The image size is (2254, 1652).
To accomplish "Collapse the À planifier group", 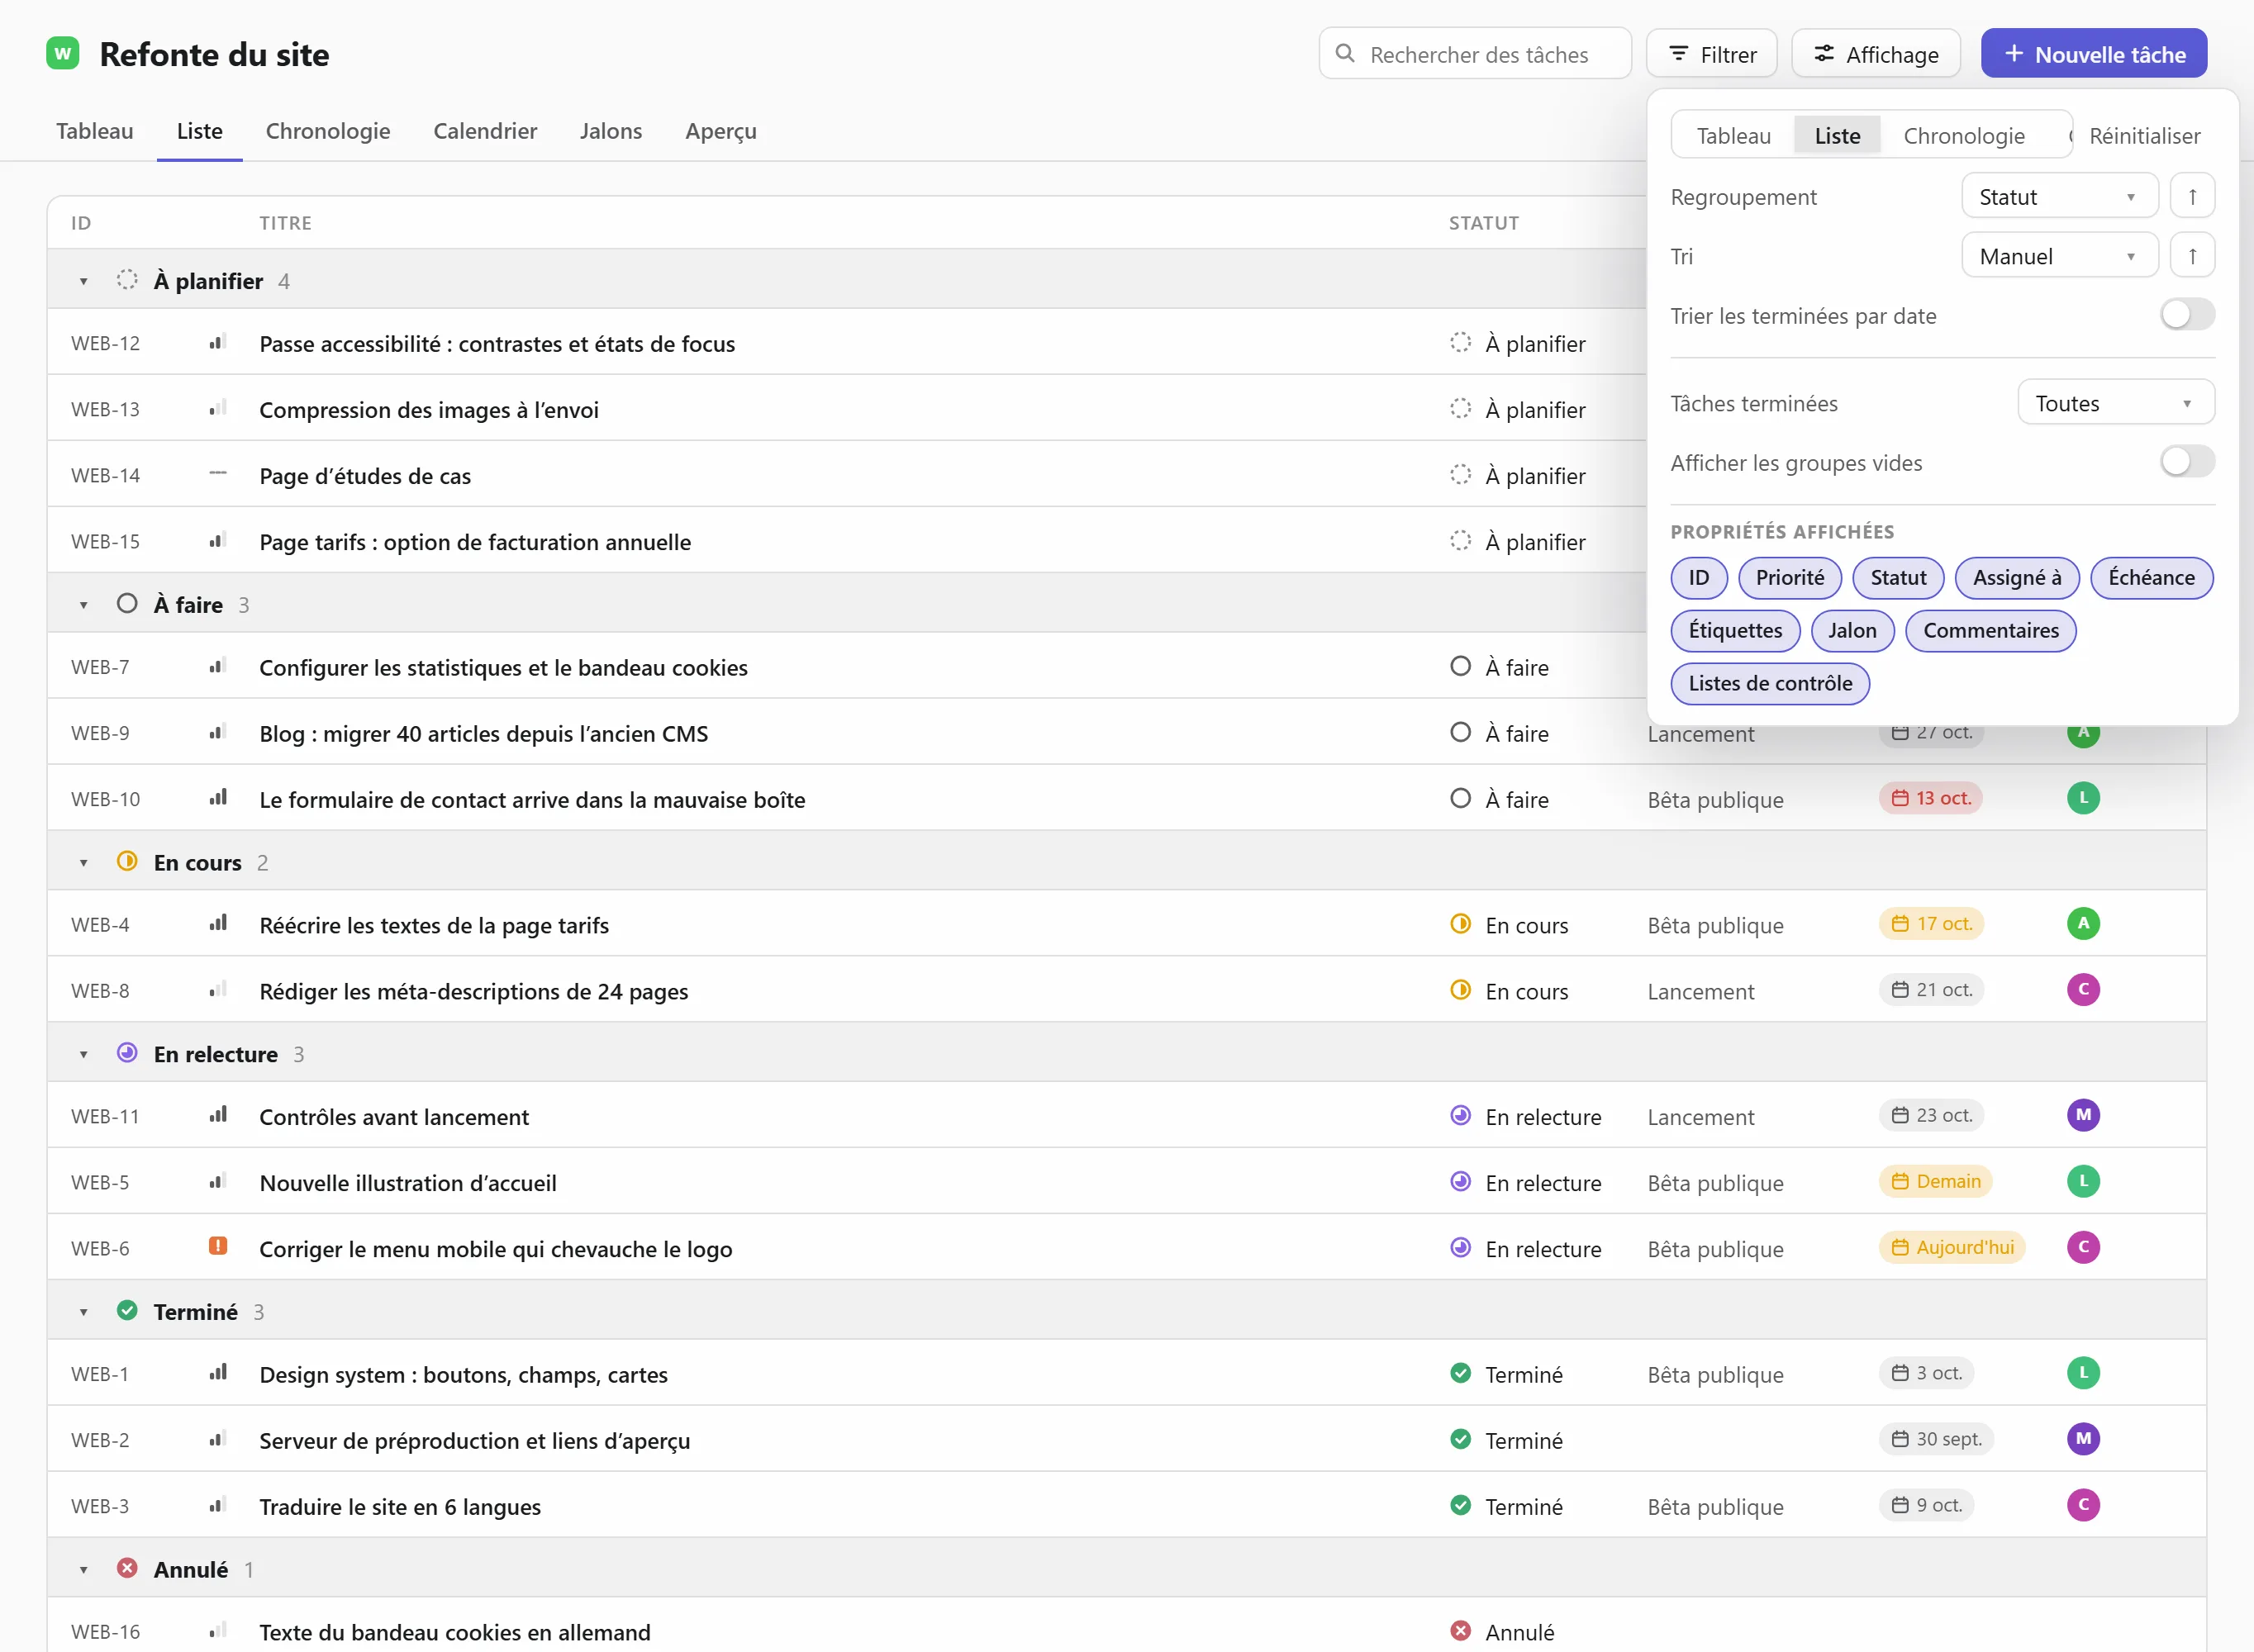I will point(84,282).
